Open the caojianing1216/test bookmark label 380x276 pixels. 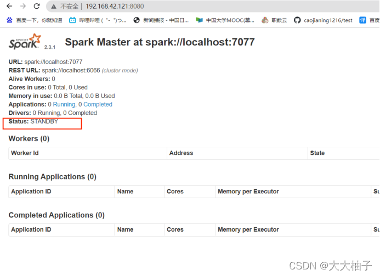328,20
